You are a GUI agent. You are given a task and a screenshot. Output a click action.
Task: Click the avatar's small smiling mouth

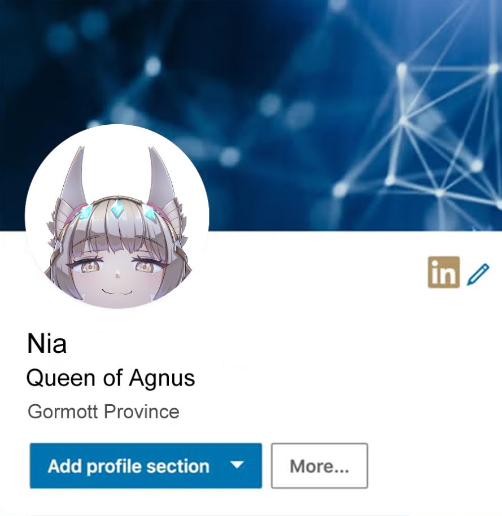(116, 291)
